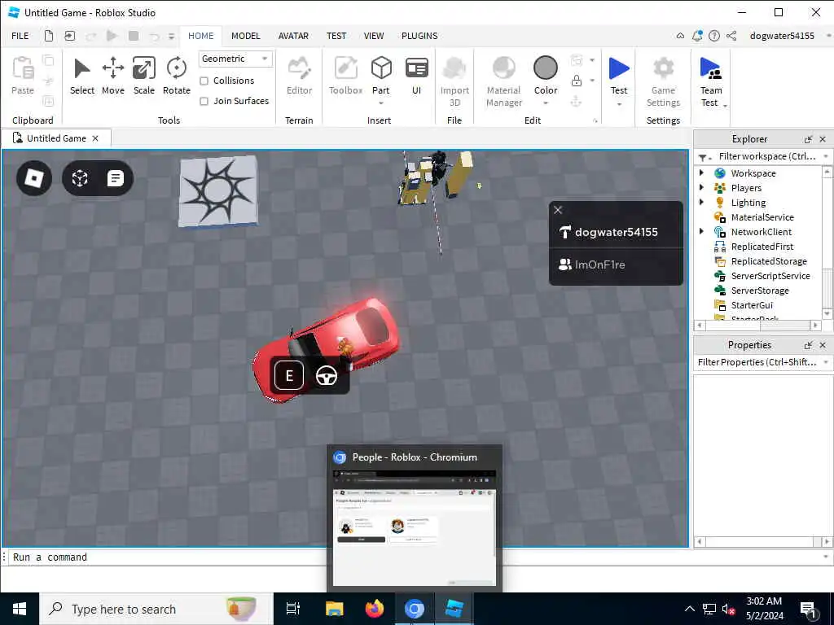Screen dimensions: 834x625
Task: Click the camera cube icon in viewport
Action: 80,178
